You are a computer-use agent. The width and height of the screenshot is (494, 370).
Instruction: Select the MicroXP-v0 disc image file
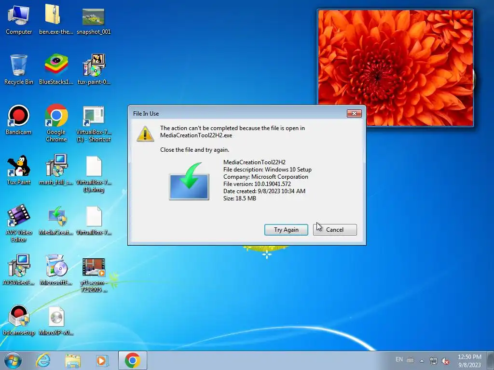tap(56, 320)
